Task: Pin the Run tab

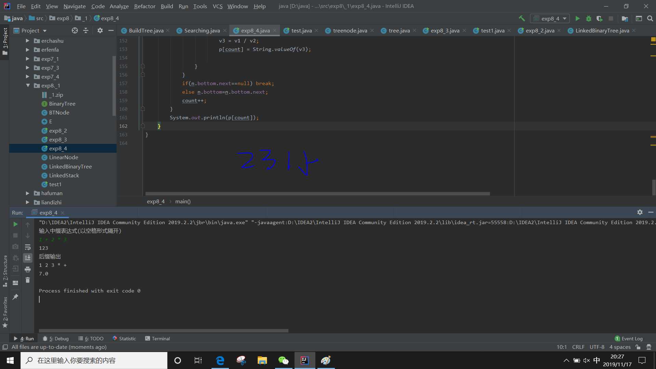Action: tap(15, 297)
